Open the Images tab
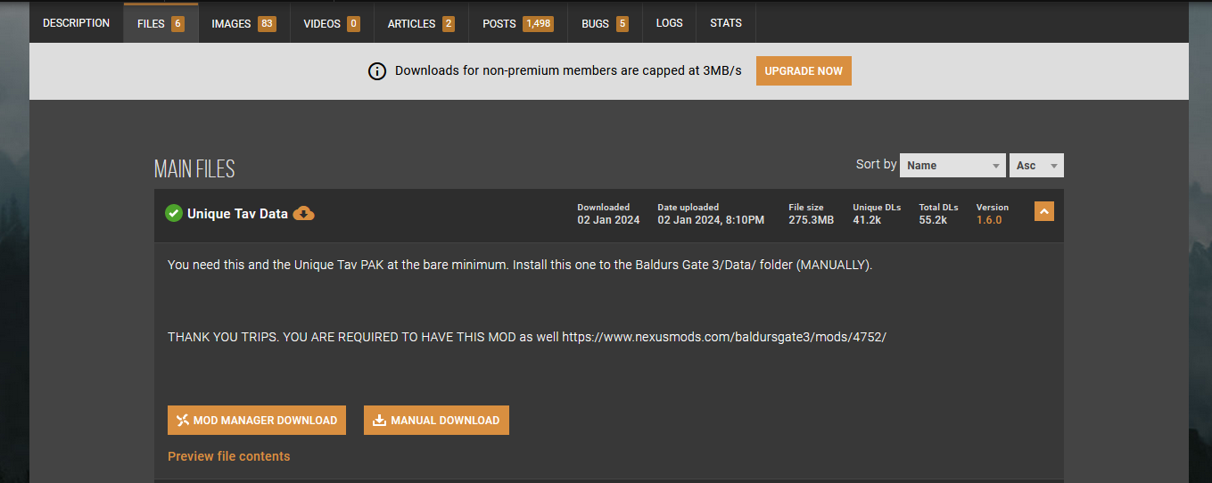The height and width of the screenshot is (483, 1212). [243, 24]
